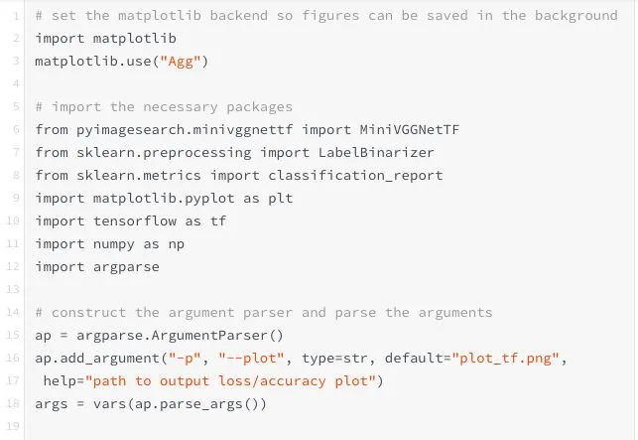Click the comment about constructing argument parser
This screenshot has width=638, height=440.
(x=264, y=313)
